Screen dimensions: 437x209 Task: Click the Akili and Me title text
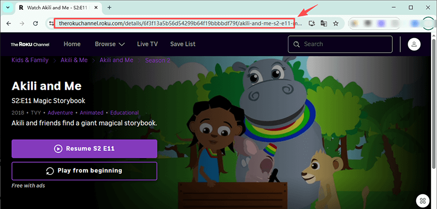click(x=46, y=87)
